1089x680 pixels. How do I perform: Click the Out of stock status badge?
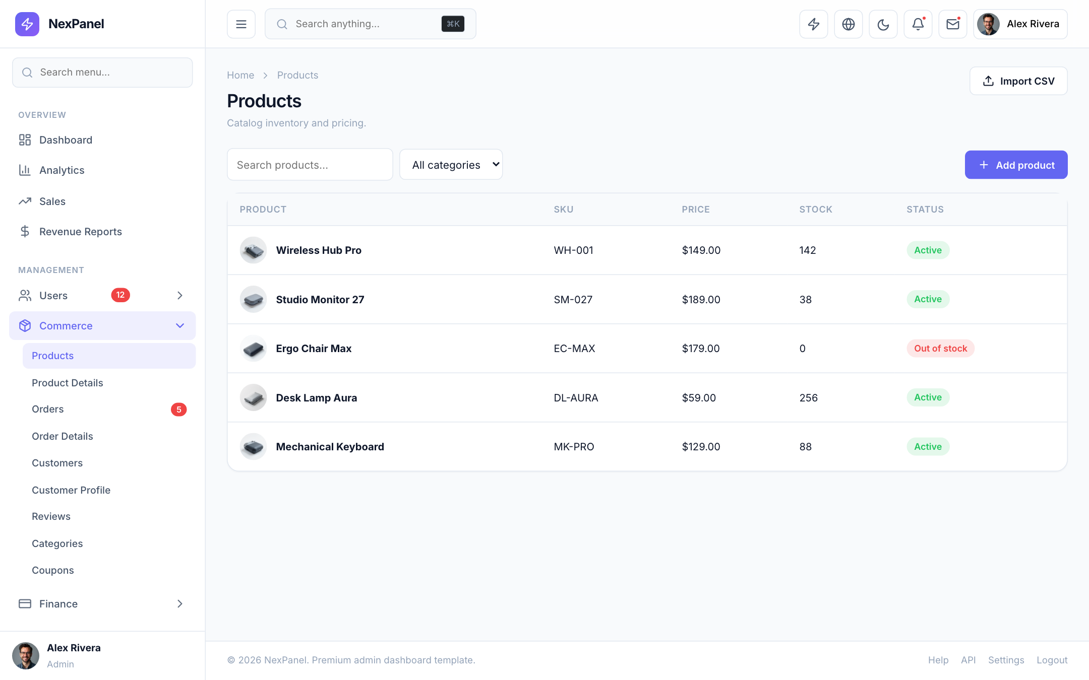[x=940, y=348]
